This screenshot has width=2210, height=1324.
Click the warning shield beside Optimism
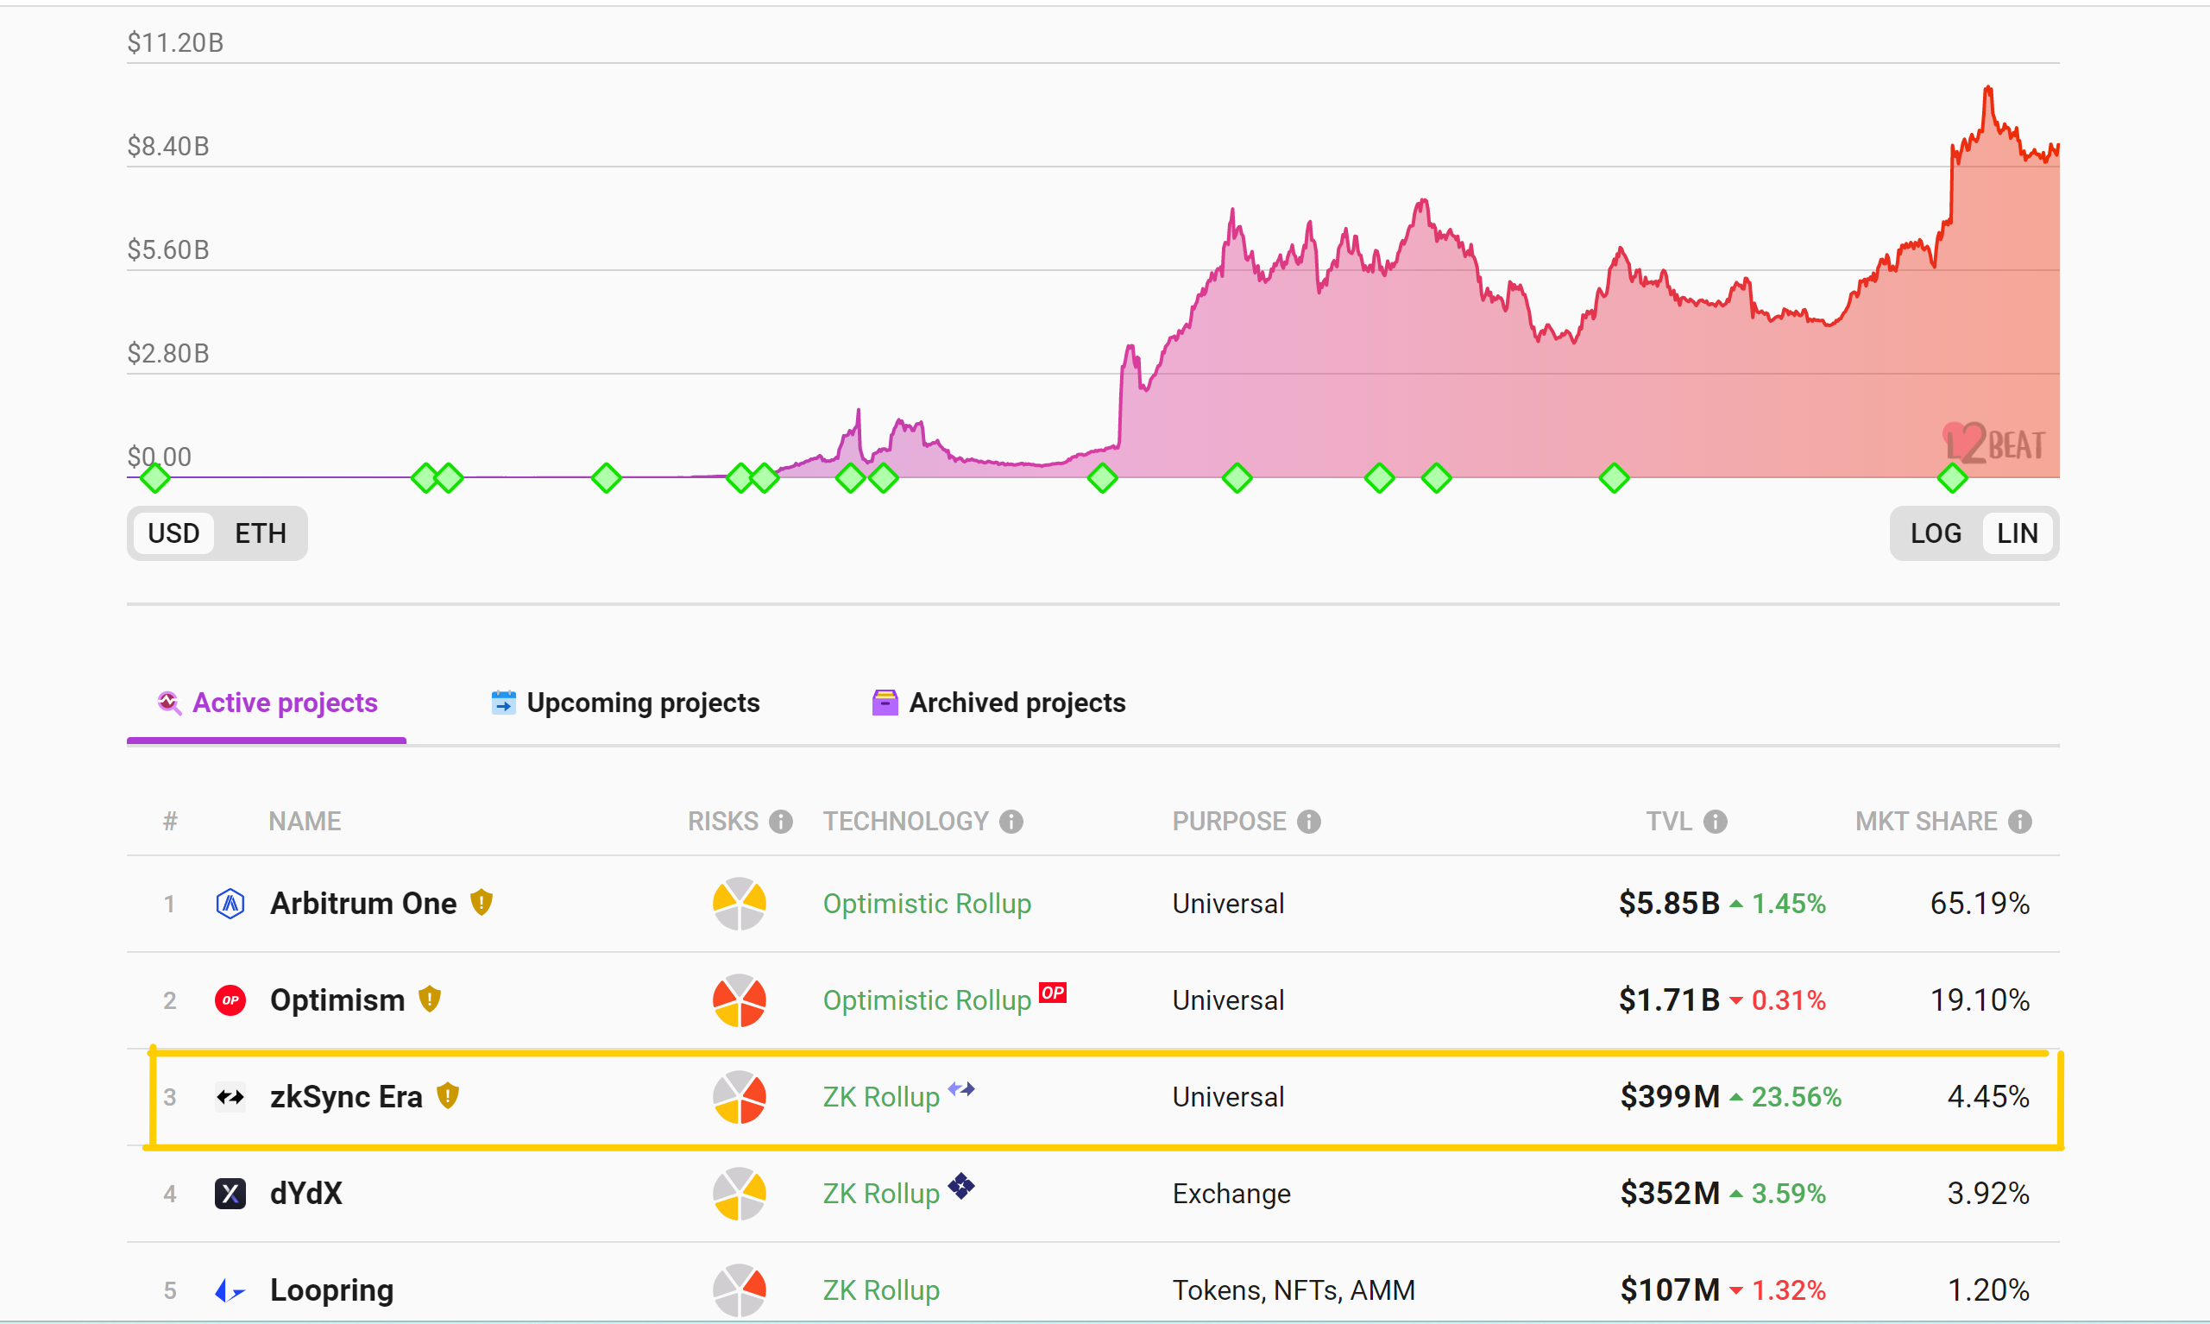(x=430, y=999)
